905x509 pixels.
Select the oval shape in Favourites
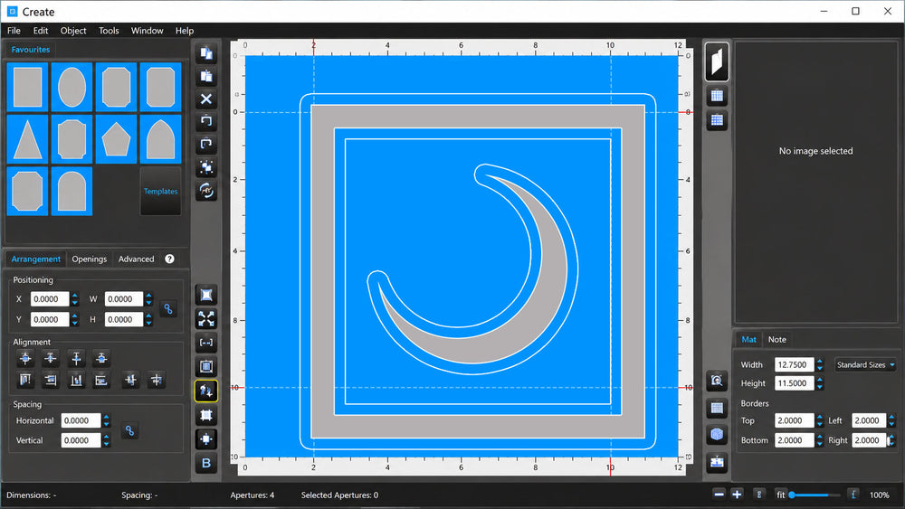coord(71,87)
